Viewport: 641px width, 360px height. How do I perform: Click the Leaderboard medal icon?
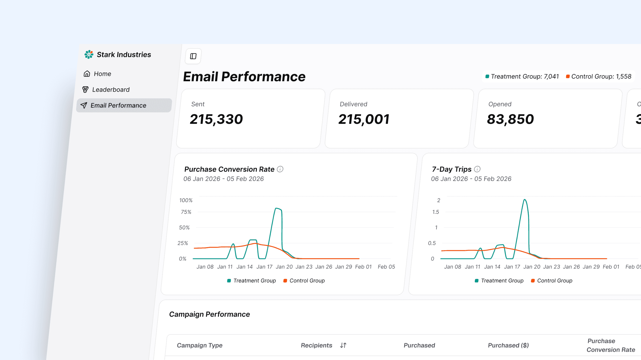pos(85,89)
